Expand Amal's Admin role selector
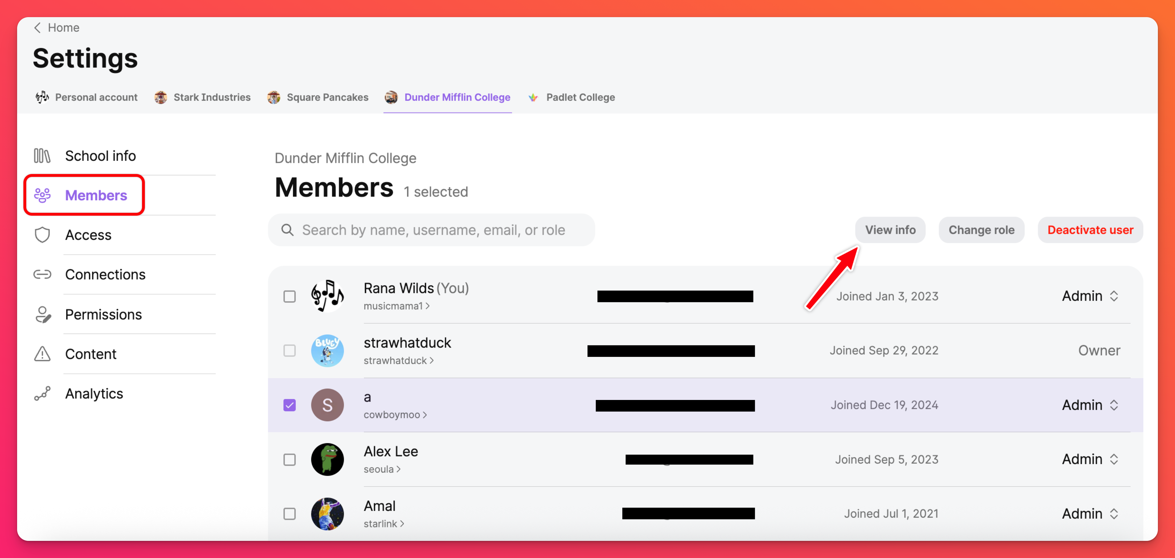This screenshot has height=558, width=1175. [x=1090, y=514]
